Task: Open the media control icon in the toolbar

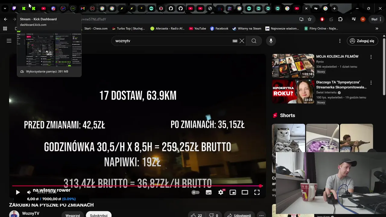Action: (x=354, y=19)
